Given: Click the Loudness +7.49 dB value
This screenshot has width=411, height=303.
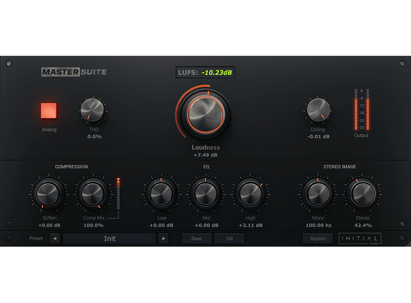Looking at the screenshot, I should [x=205, y=155].
